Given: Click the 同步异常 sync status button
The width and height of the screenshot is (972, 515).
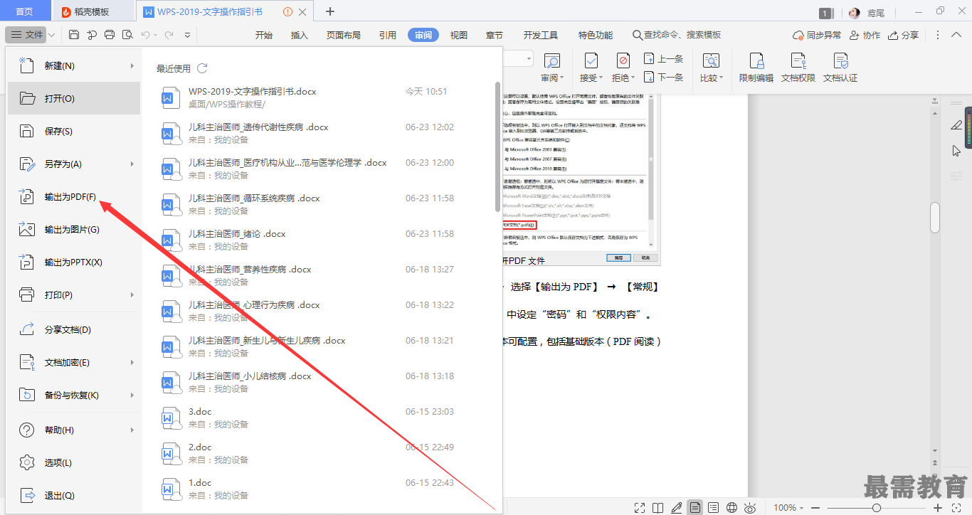Looking at the screenshot, I should coord(817,35).
